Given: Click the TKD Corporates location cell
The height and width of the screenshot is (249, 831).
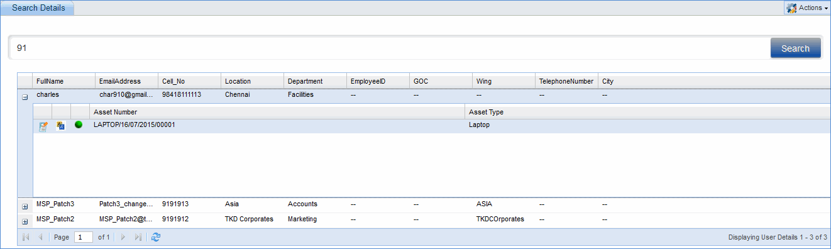Looking at the screenshot, I should [249, 219].
